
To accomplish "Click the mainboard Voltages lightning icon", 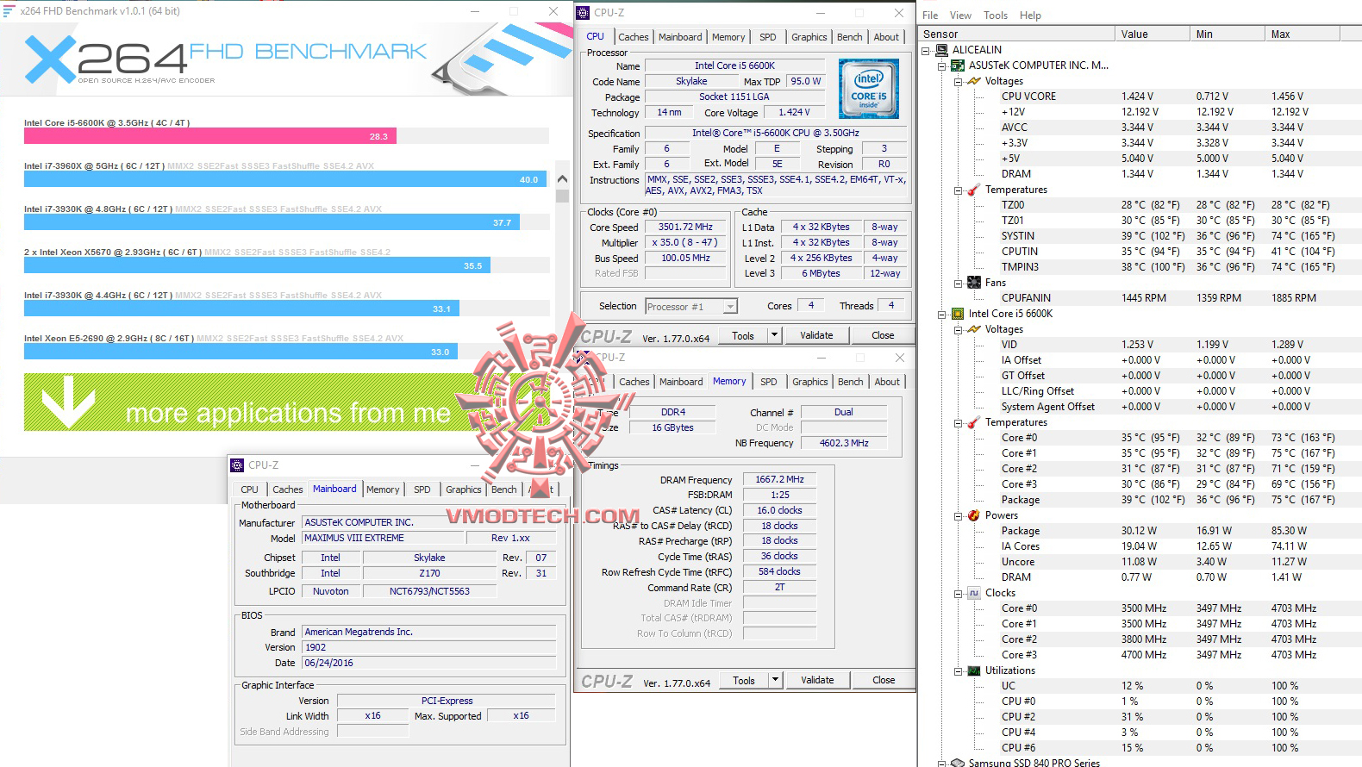I will pyautogui.click(x=974, y=81).
